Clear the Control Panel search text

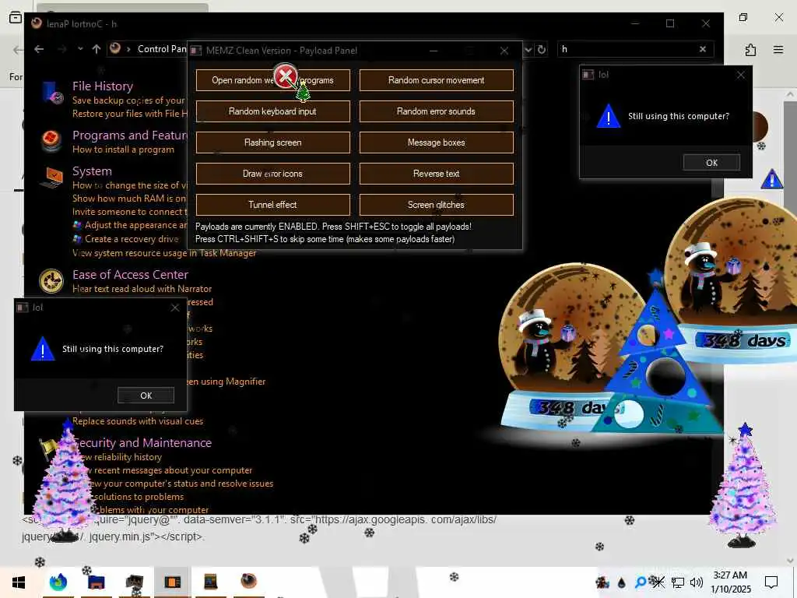[x=703, y=49]
